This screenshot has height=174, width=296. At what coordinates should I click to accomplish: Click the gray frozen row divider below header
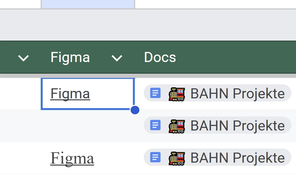tap(148, 76)
